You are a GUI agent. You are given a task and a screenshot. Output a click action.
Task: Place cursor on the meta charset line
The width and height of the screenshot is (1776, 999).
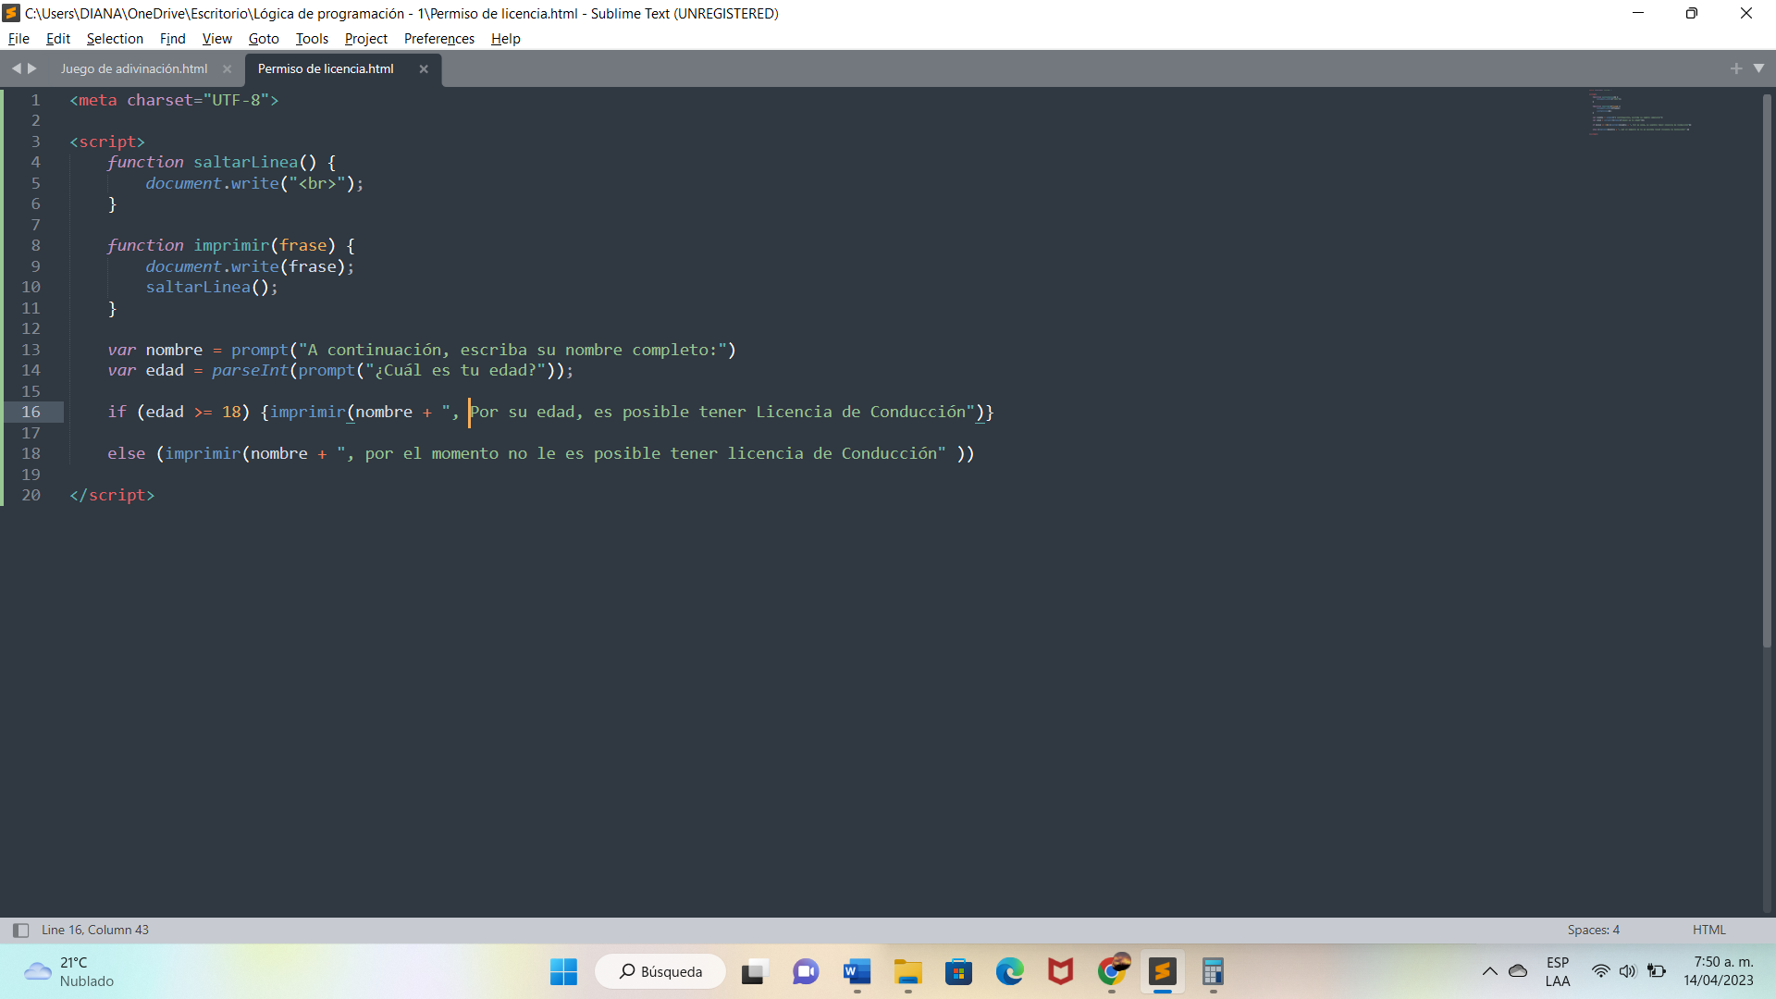coord(174,100)
